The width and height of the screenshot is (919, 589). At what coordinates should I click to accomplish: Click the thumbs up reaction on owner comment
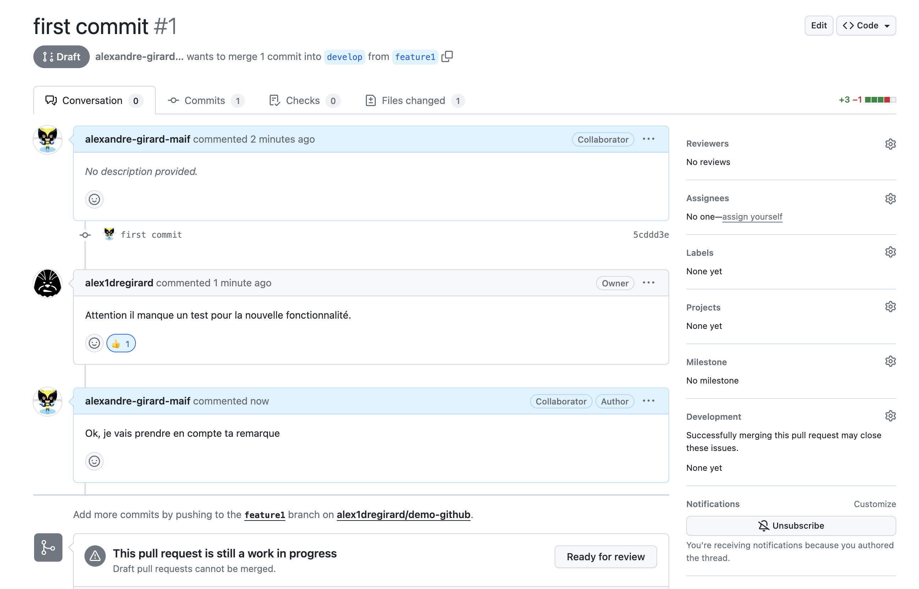[x=121, y=343]
